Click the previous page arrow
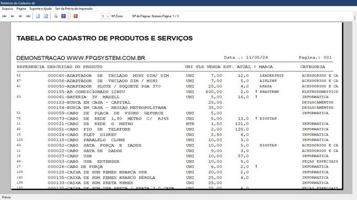Screen dimensions: 357x200 click(12, 16)
